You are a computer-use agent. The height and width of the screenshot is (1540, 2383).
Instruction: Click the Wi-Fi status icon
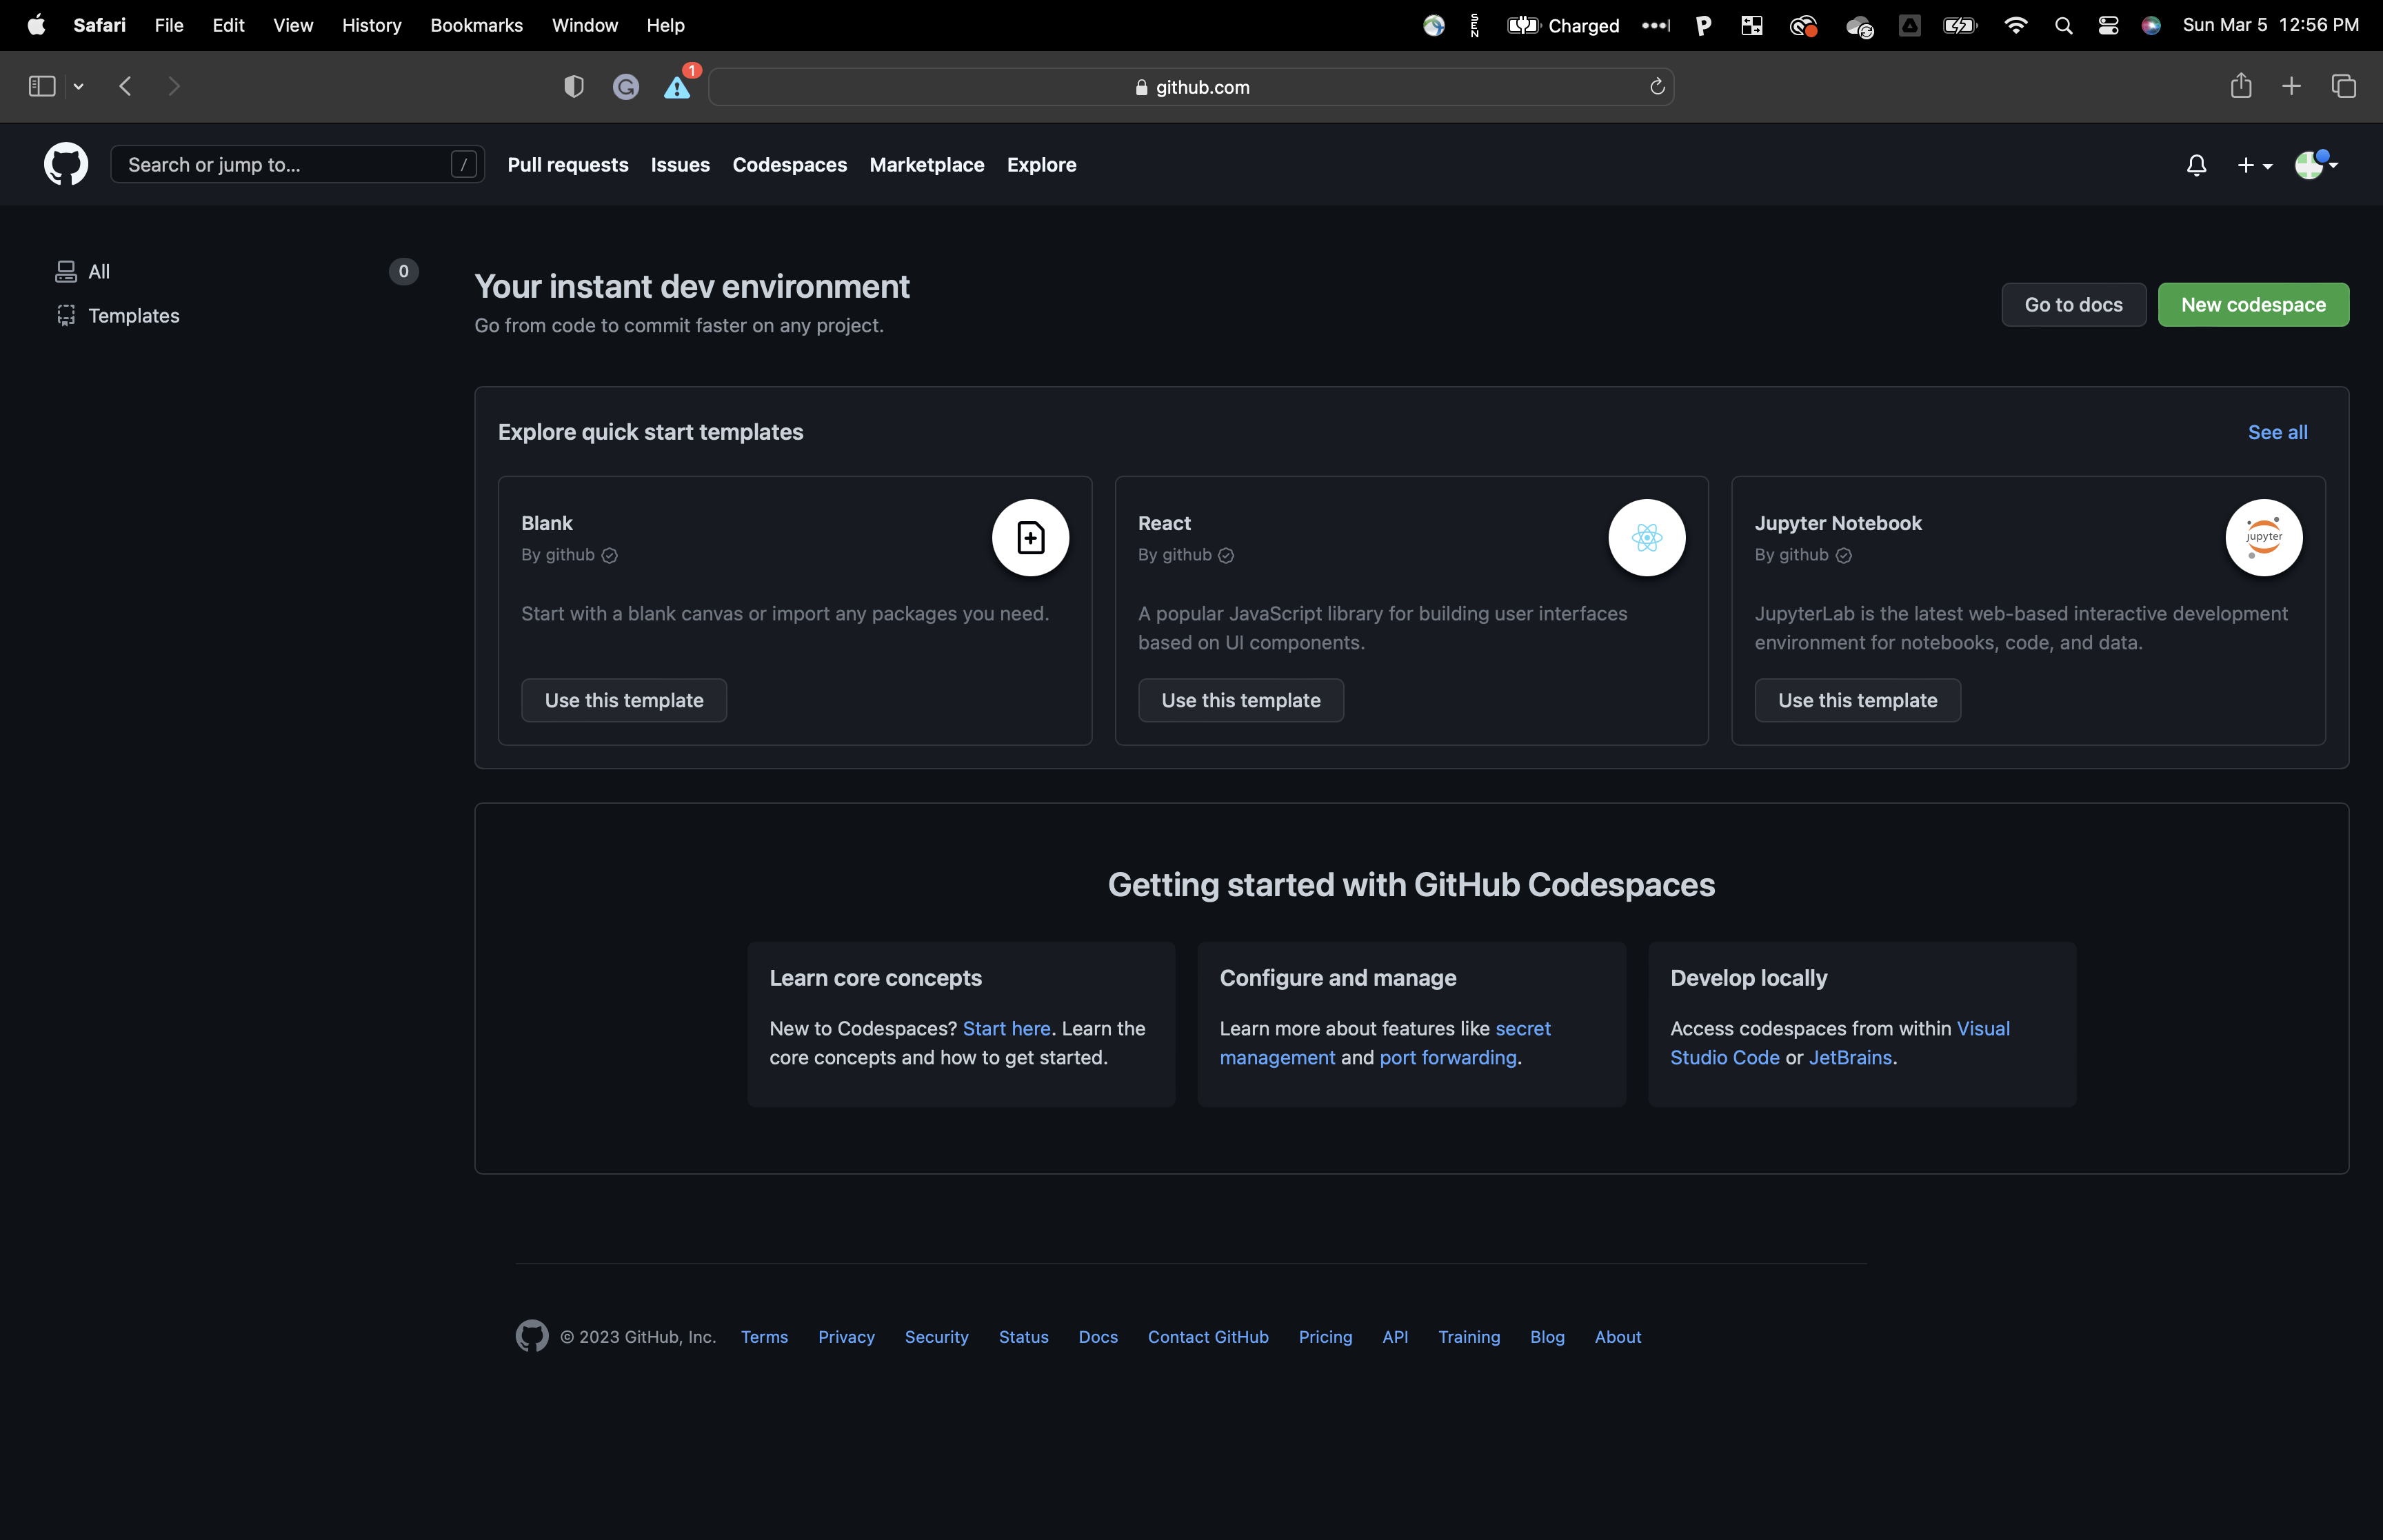[2015, 25]
